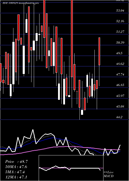Click the <<Live MACD label
129x181 pixels.
(x=109, y=174)
